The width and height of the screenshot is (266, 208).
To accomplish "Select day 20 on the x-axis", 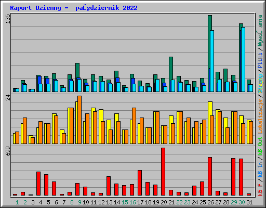I will click(x=164, y=202).
